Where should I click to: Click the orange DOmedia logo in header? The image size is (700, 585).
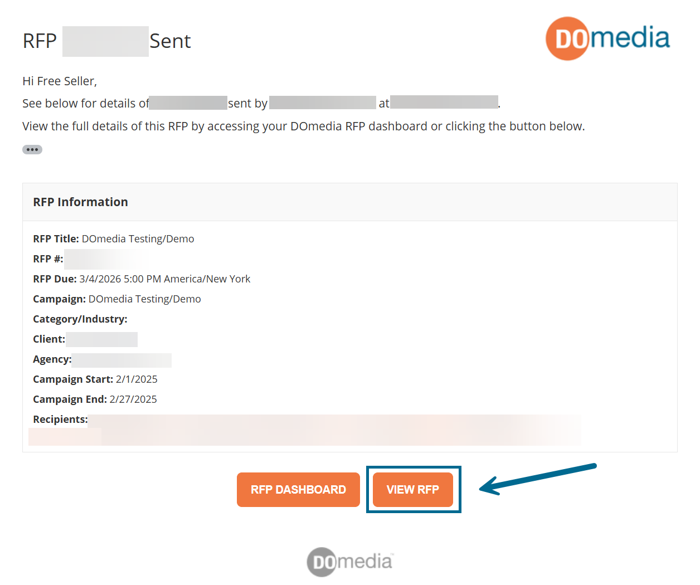(607, 38)
